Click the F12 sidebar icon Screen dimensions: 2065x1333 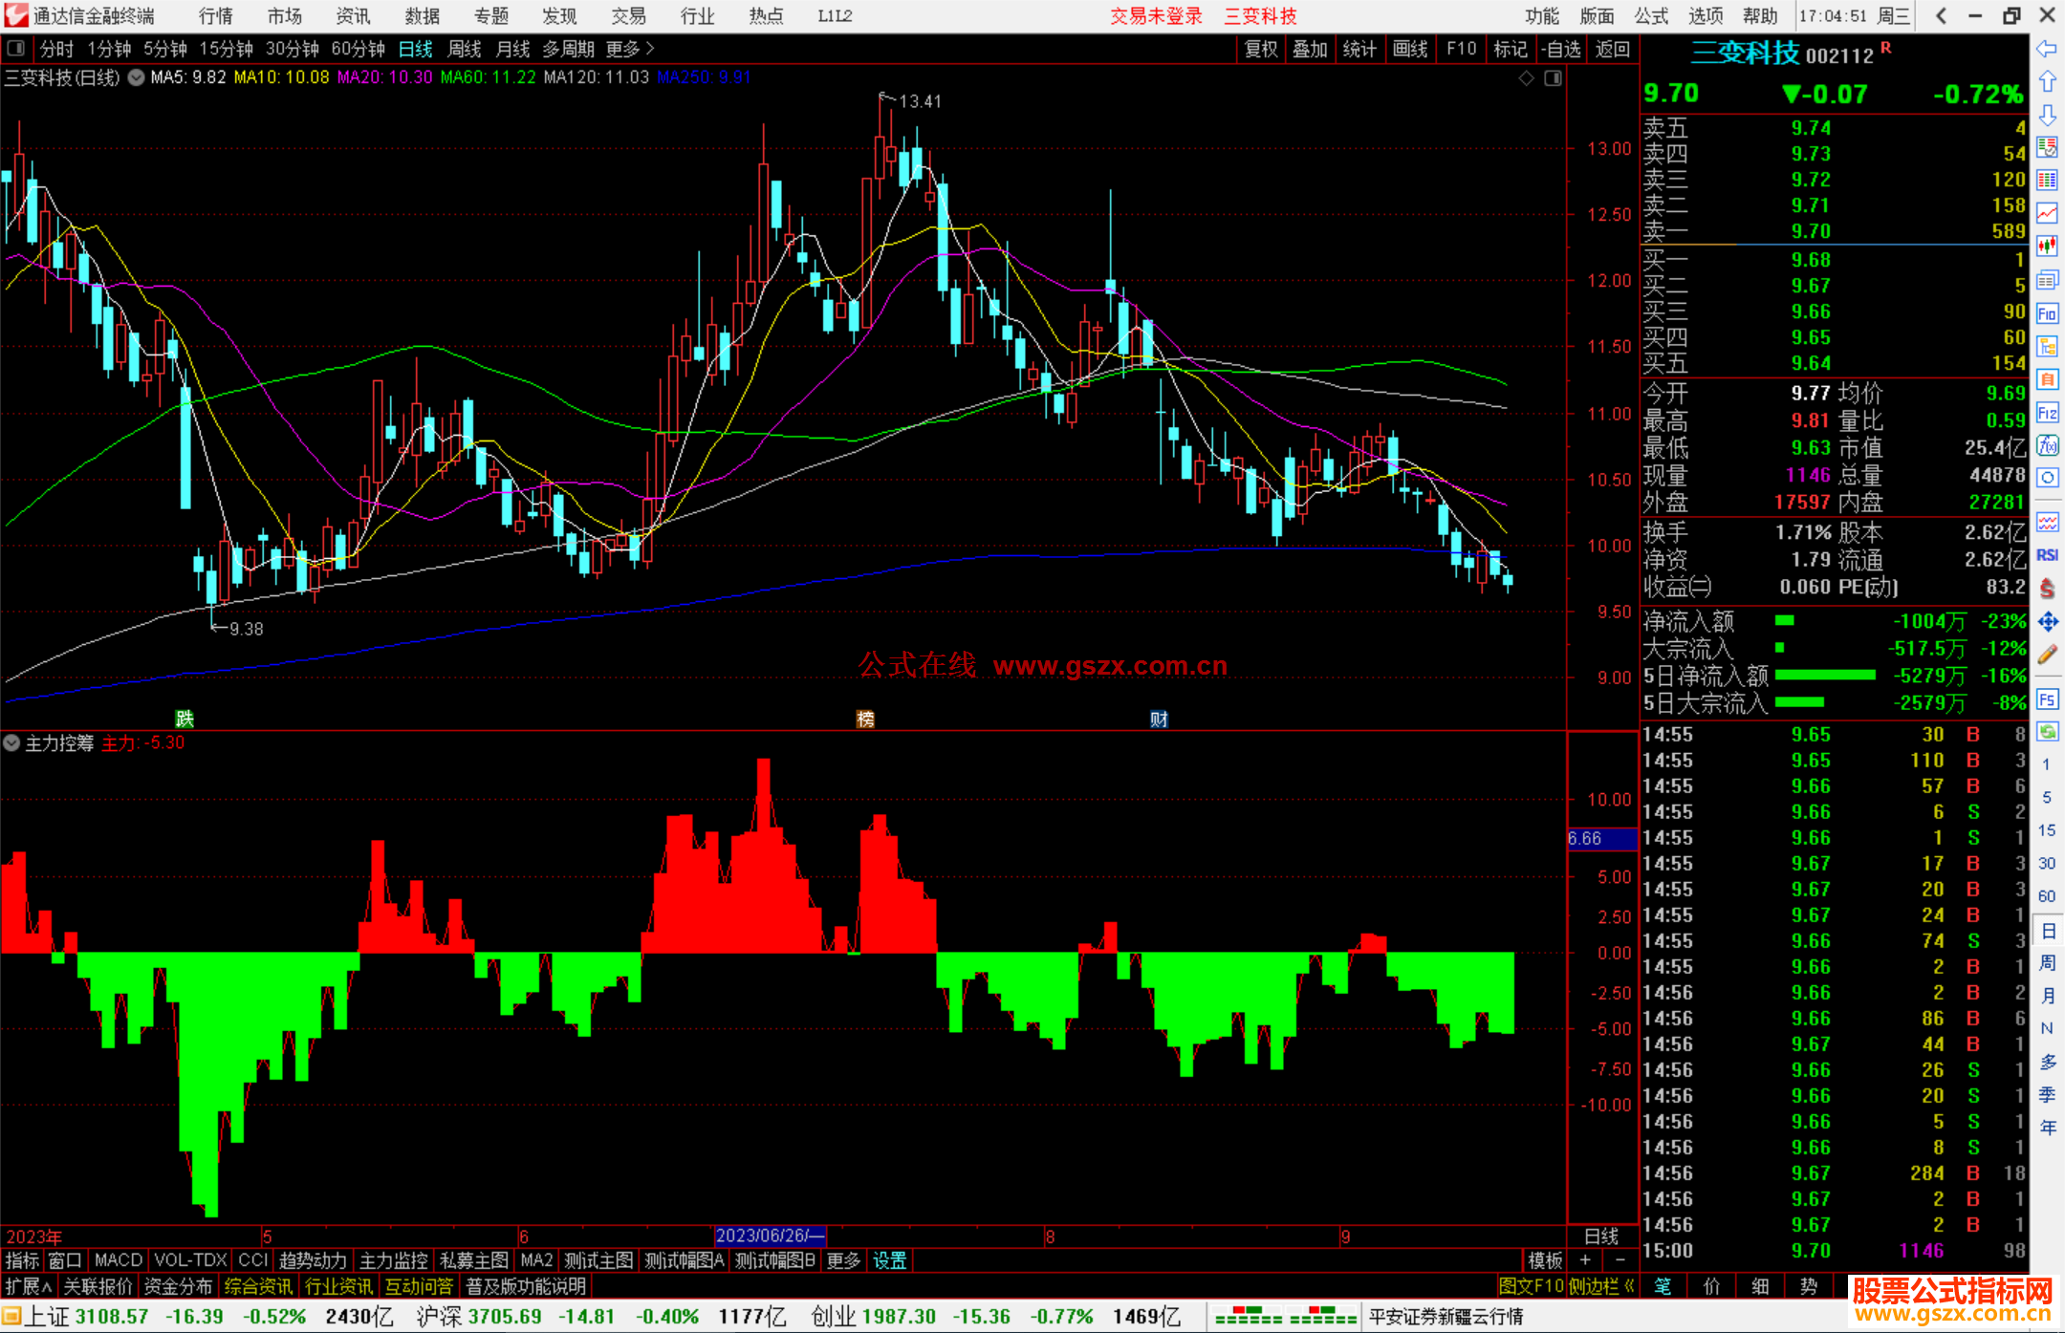(2047, 413)
